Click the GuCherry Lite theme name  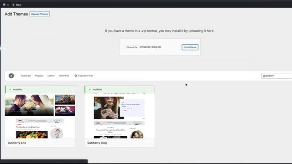point(17,143)
